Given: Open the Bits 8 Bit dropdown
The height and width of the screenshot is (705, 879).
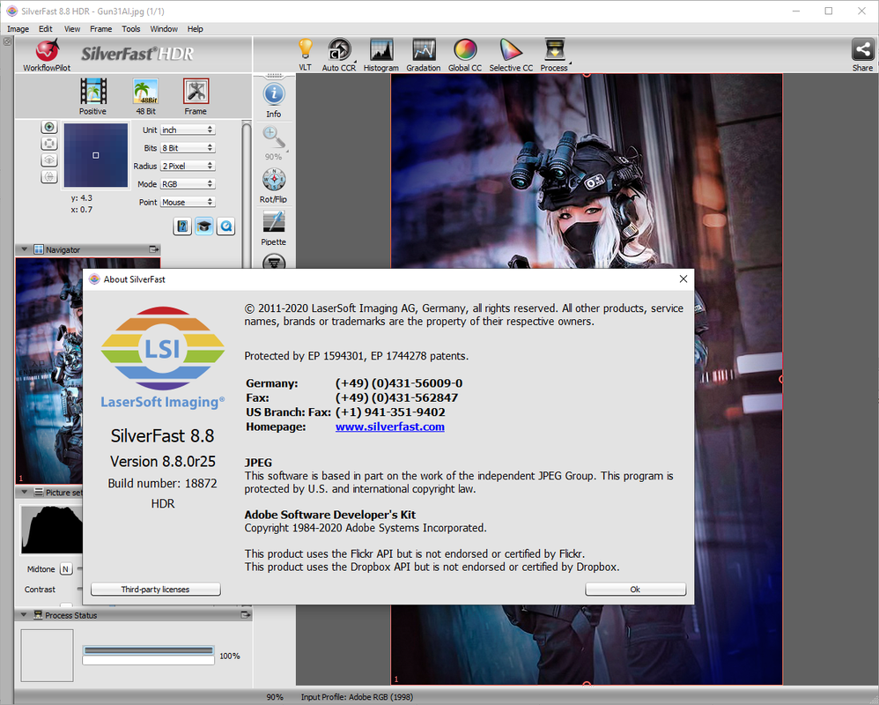Looking at the screenshot, I should click(x=188, y=147).
